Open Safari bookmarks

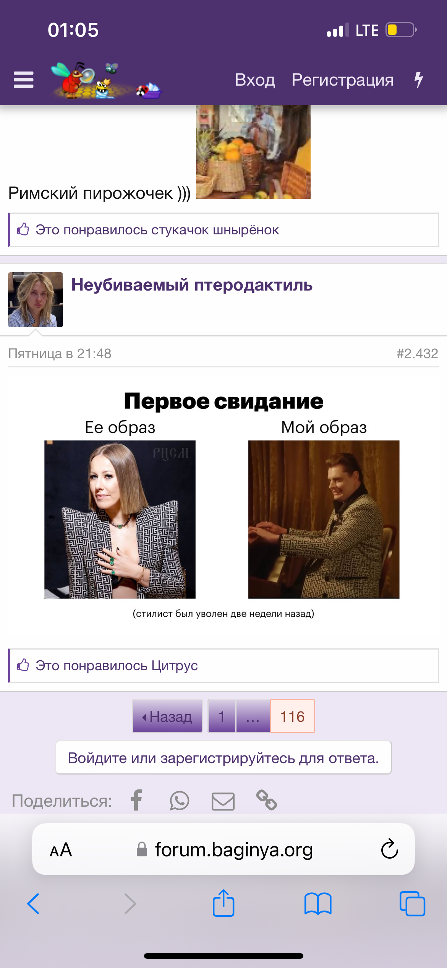[318, 904]
